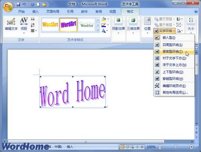Open shape outline dropdown arrow
Image resolution: width=201 pixels, height=152 pixels.
pyautogui.click(x=108, y=25)
